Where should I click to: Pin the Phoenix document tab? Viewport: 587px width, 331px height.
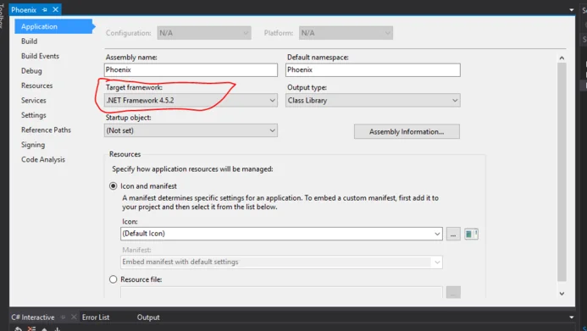[45, 9]
